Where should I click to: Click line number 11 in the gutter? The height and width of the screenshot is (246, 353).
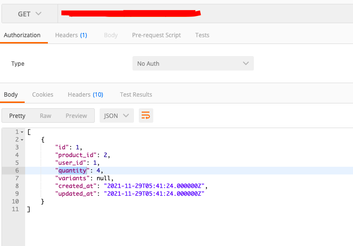15,209
